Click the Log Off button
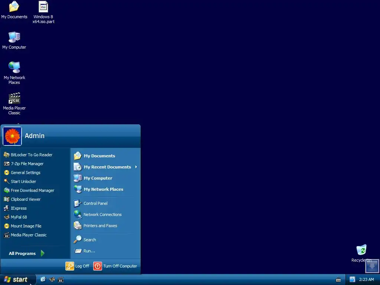Viewport: 380px width, 285px height. pyautogui.click(x=77, y=266)
